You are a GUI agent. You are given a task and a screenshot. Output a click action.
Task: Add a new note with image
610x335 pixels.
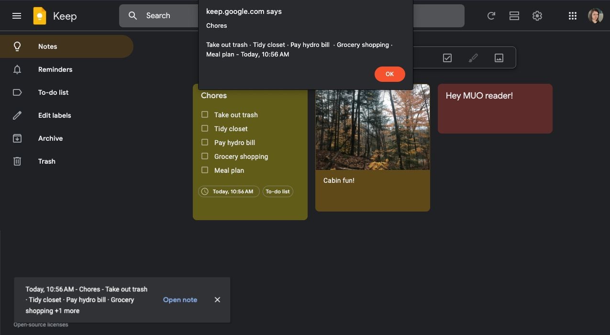499,58
